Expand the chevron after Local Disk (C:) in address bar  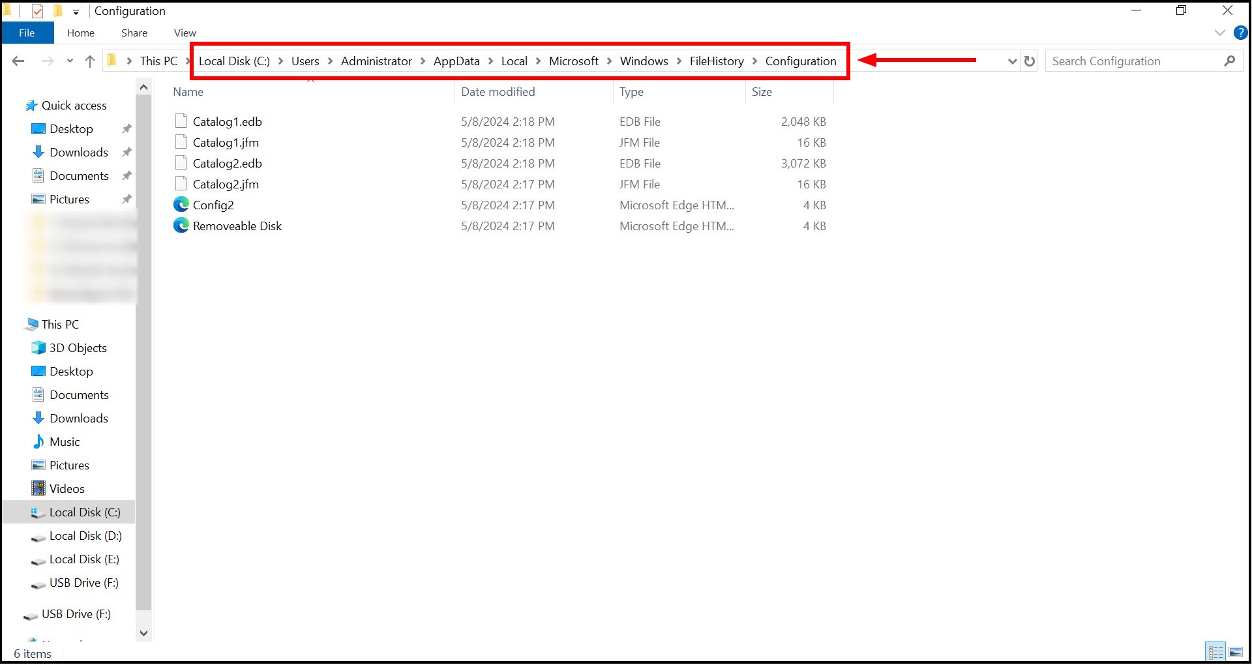pos(280,61)
